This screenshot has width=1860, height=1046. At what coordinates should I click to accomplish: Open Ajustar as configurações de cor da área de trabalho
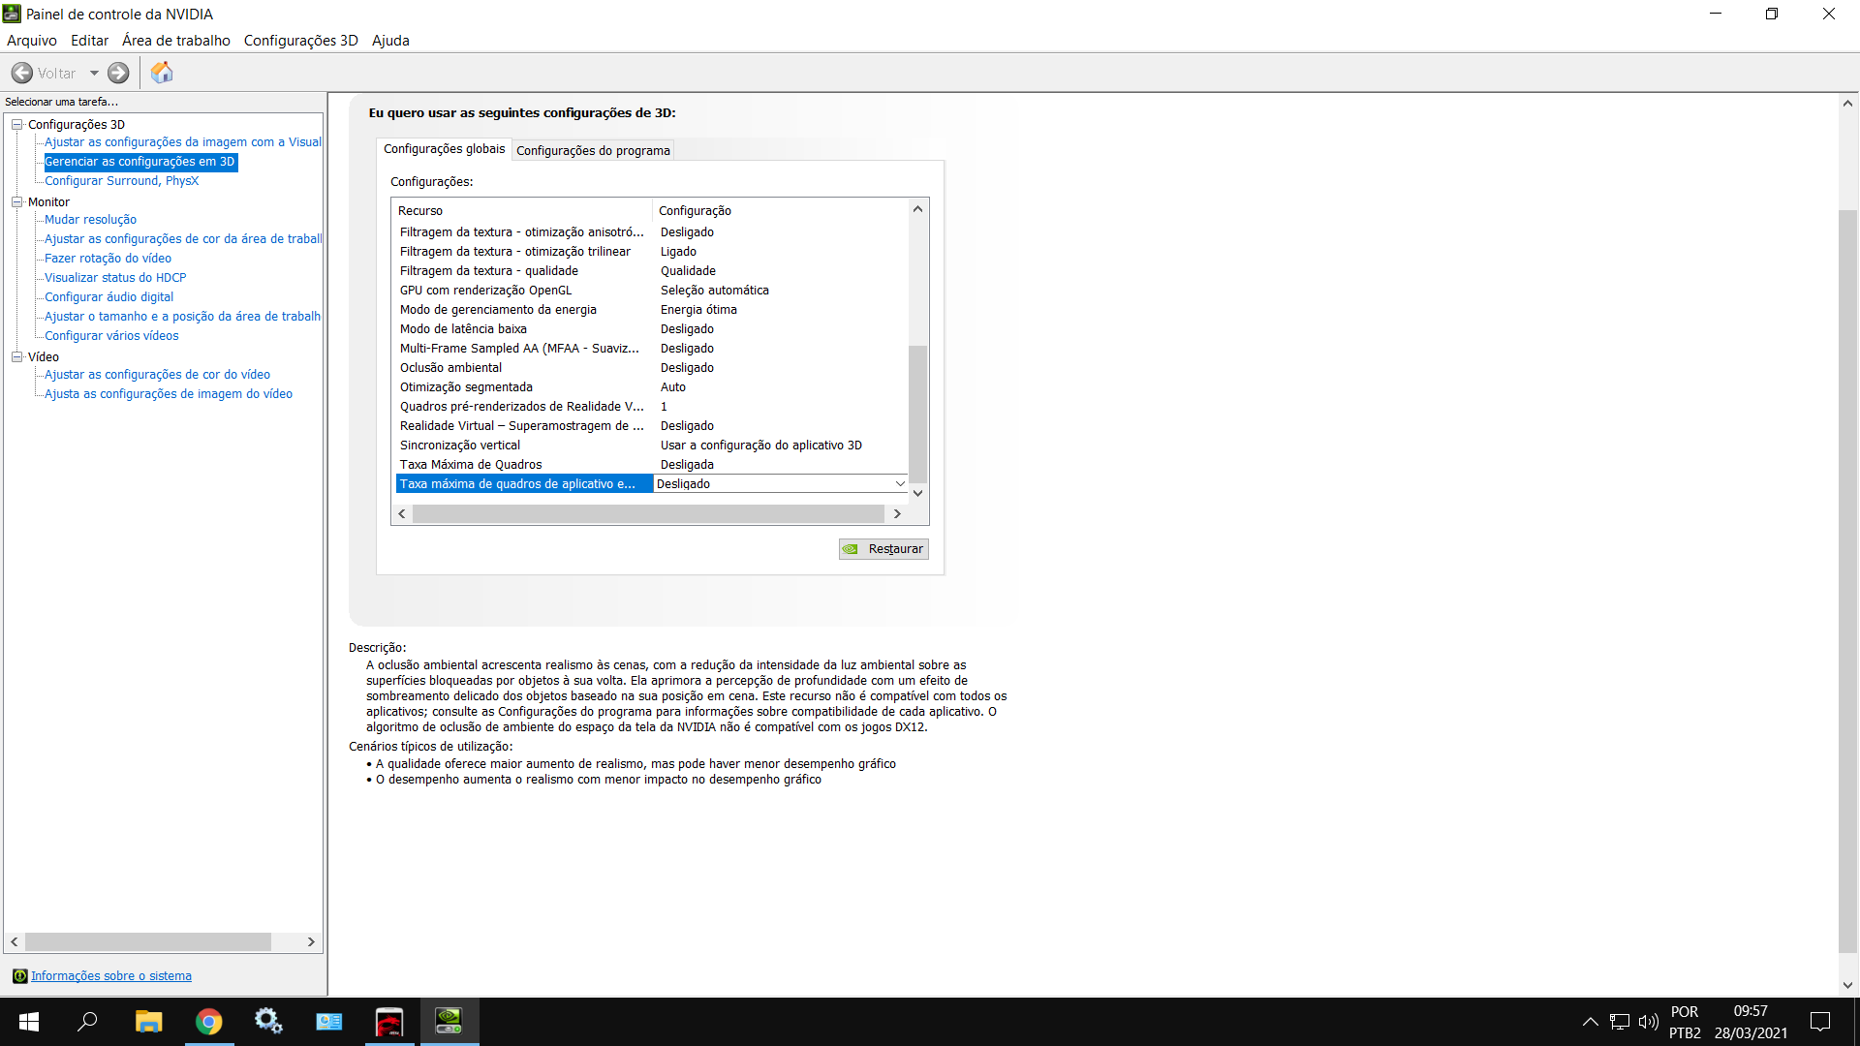click(x=183, y=239)
